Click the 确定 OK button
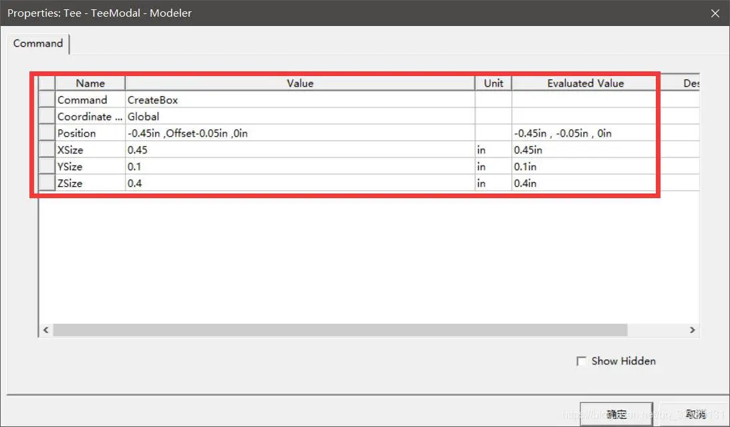This screenshot has width=730, height=427. (x=616, y=414)
